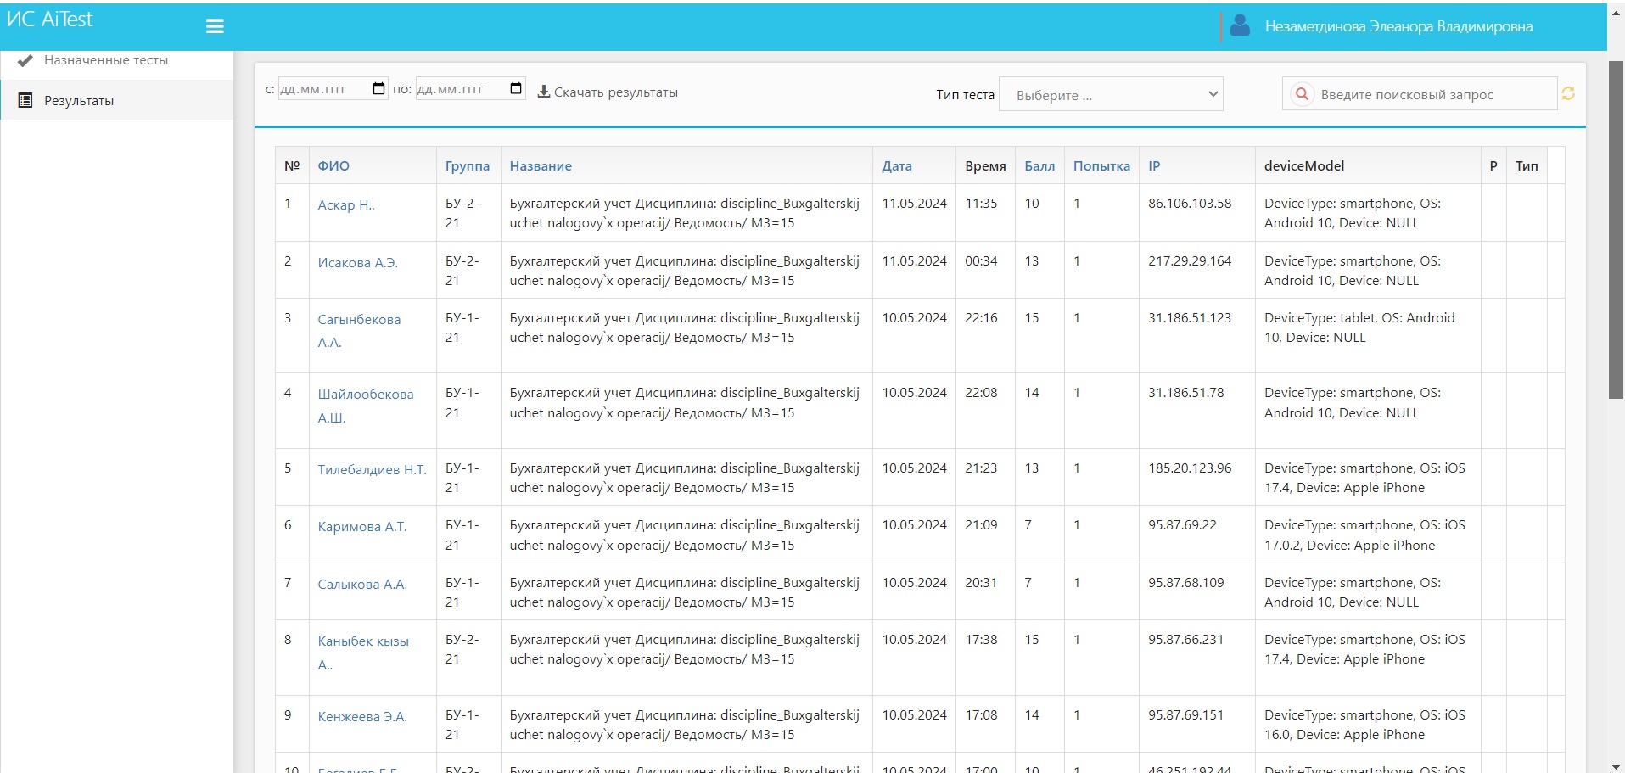This screenshot has width=1625, height=773.
Task: Click the refresh icon beside search
Action: coord(1568,93)
